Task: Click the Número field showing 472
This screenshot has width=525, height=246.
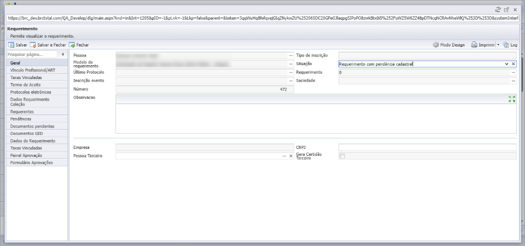Action: pyautogui.click(x=205, y=89)
